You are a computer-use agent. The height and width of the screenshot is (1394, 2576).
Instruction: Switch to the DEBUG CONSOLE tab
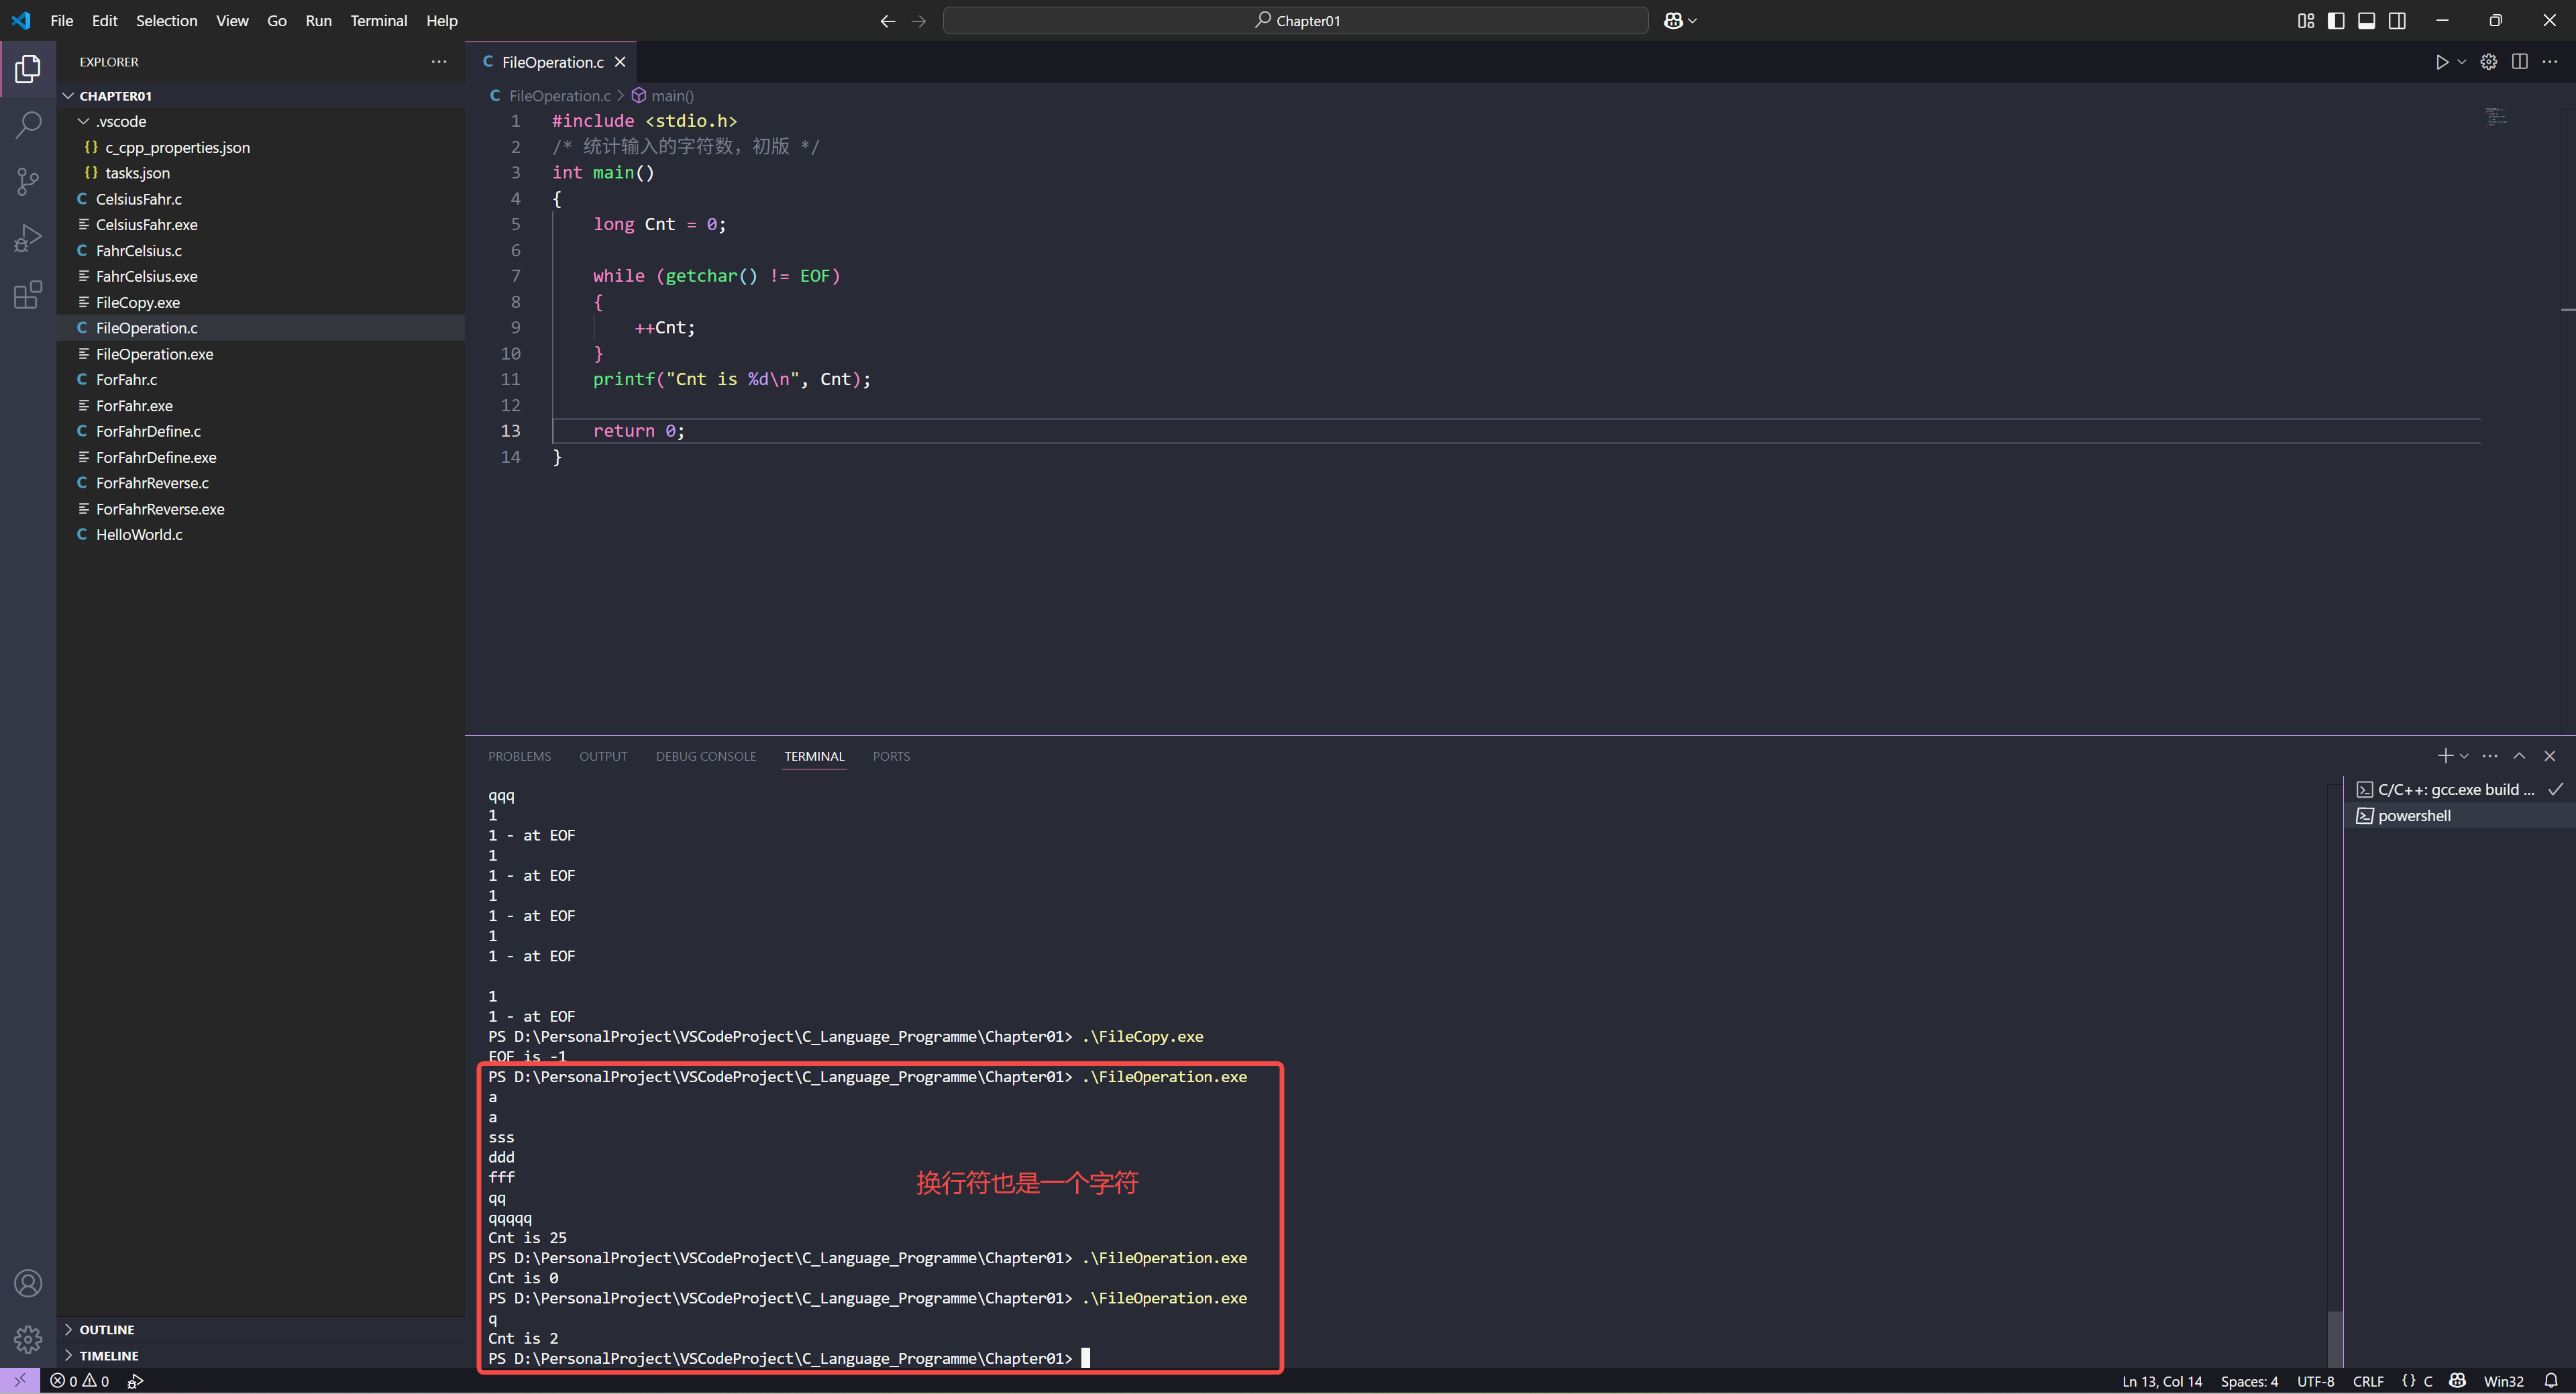(x=705, y=756)
